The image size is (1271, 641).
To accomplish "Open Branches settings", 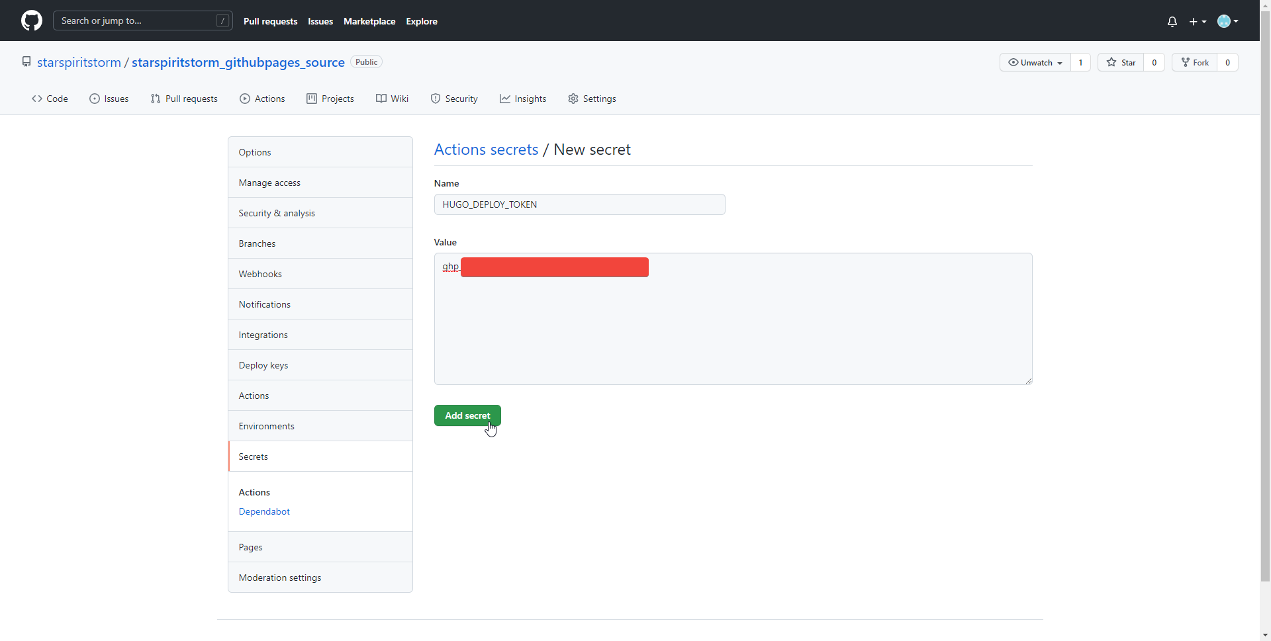I will [320, 243].
